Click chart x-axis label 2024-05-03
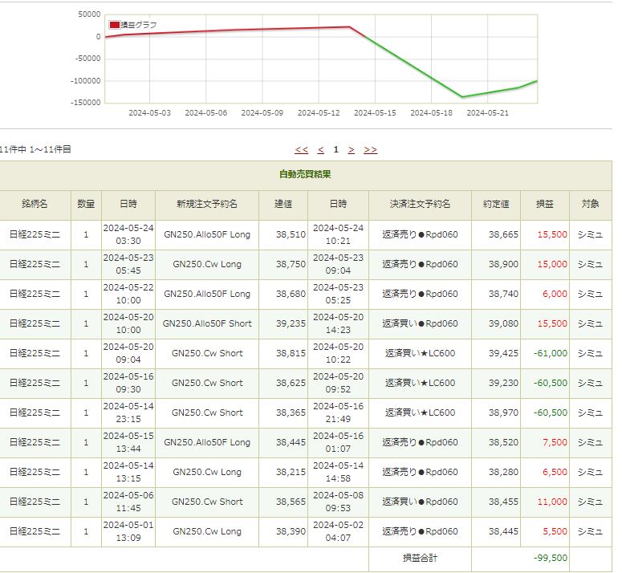622x573 pixels. pos(149,113)
